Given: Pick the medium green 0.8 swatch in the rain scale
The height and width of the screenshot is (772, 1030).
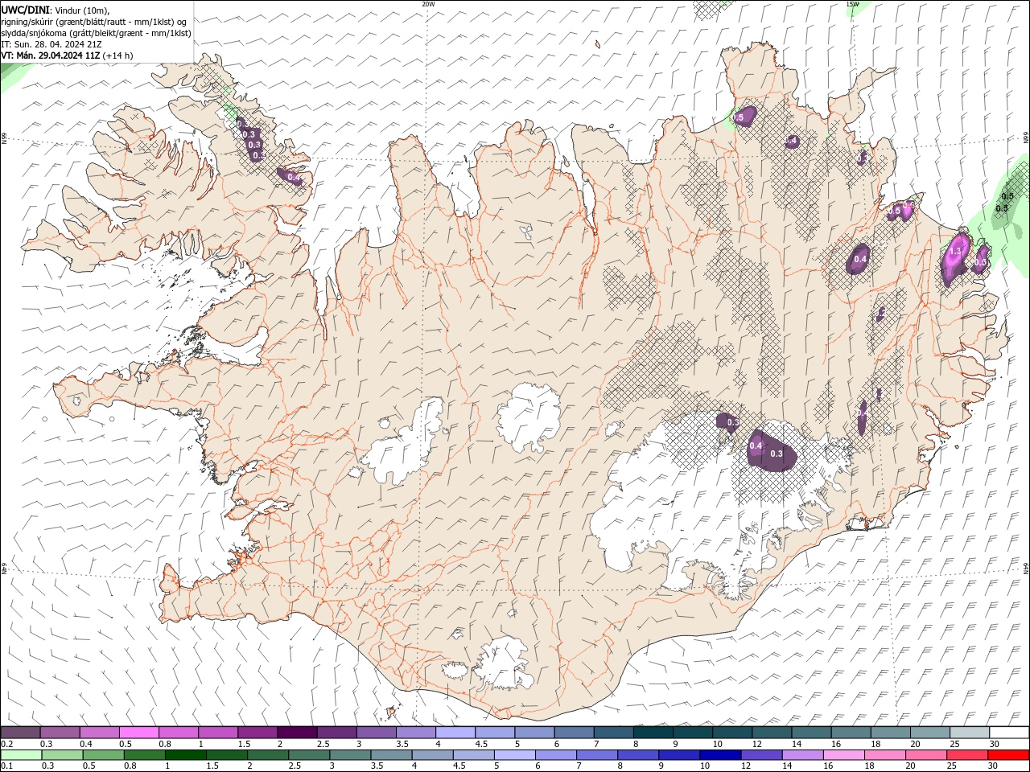Looking at the screenshot, I should pos(144,755).
